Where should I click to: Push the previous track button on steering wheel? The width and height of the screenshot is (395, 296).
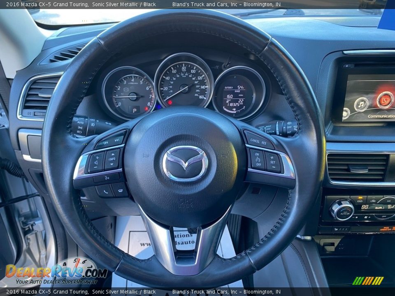106,143
